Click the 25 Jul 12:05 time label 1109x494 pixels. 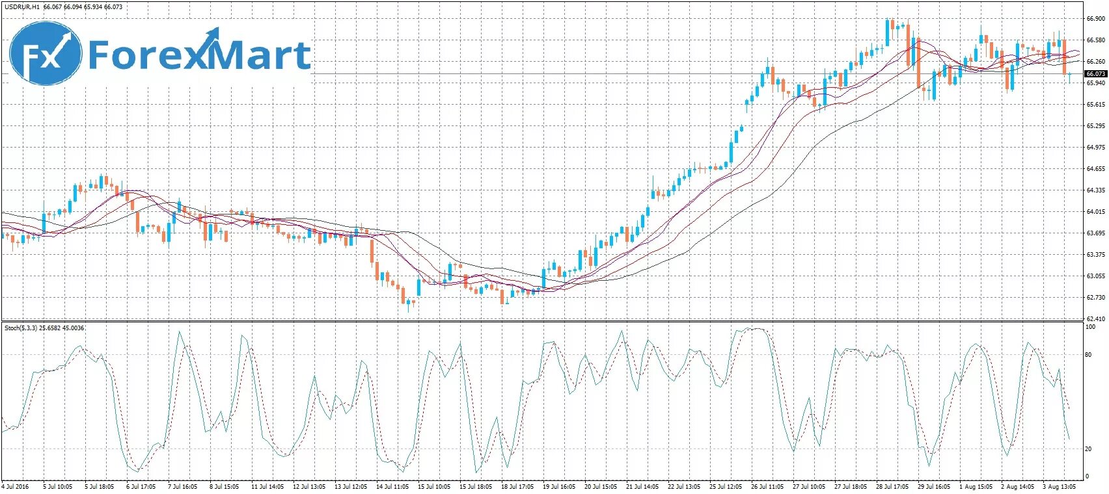[726, 486]
